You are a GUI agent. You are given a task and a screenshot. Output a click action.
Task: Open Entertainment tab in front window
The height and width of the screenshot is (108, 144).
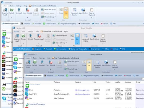click(107, 75)
